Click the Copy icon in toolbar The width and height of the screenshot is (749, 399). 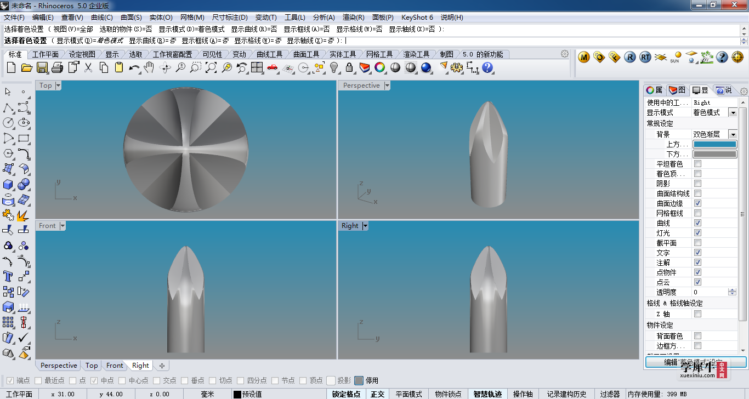tap(104, 67)
